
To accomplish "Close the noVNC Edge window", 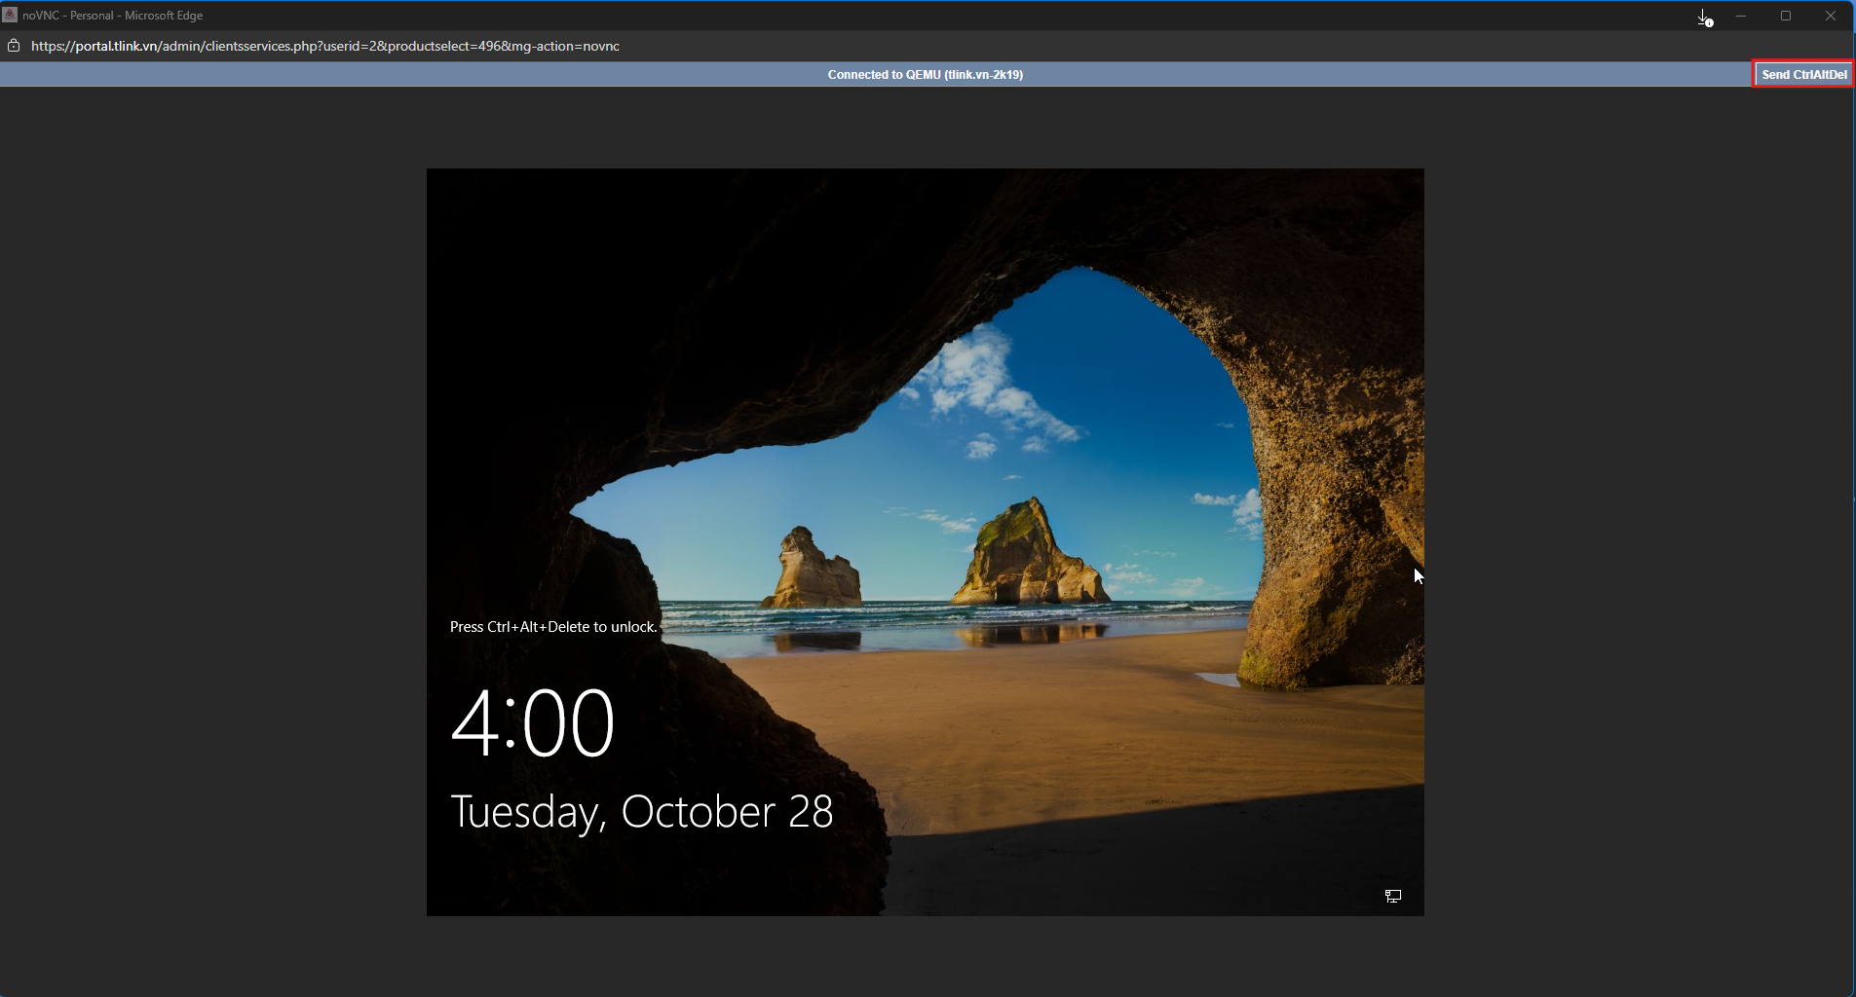I will pyautogui.click(x=1831, y=16).
